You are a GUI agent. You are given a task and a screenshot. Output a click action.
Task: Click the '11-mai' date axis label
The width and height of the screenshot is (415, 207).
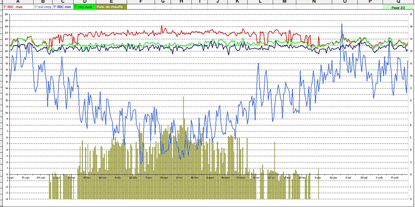click(x=287, y=178)
